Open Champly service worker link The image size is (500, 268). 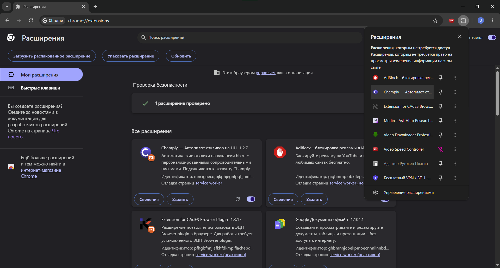click(x=209, y=183)
